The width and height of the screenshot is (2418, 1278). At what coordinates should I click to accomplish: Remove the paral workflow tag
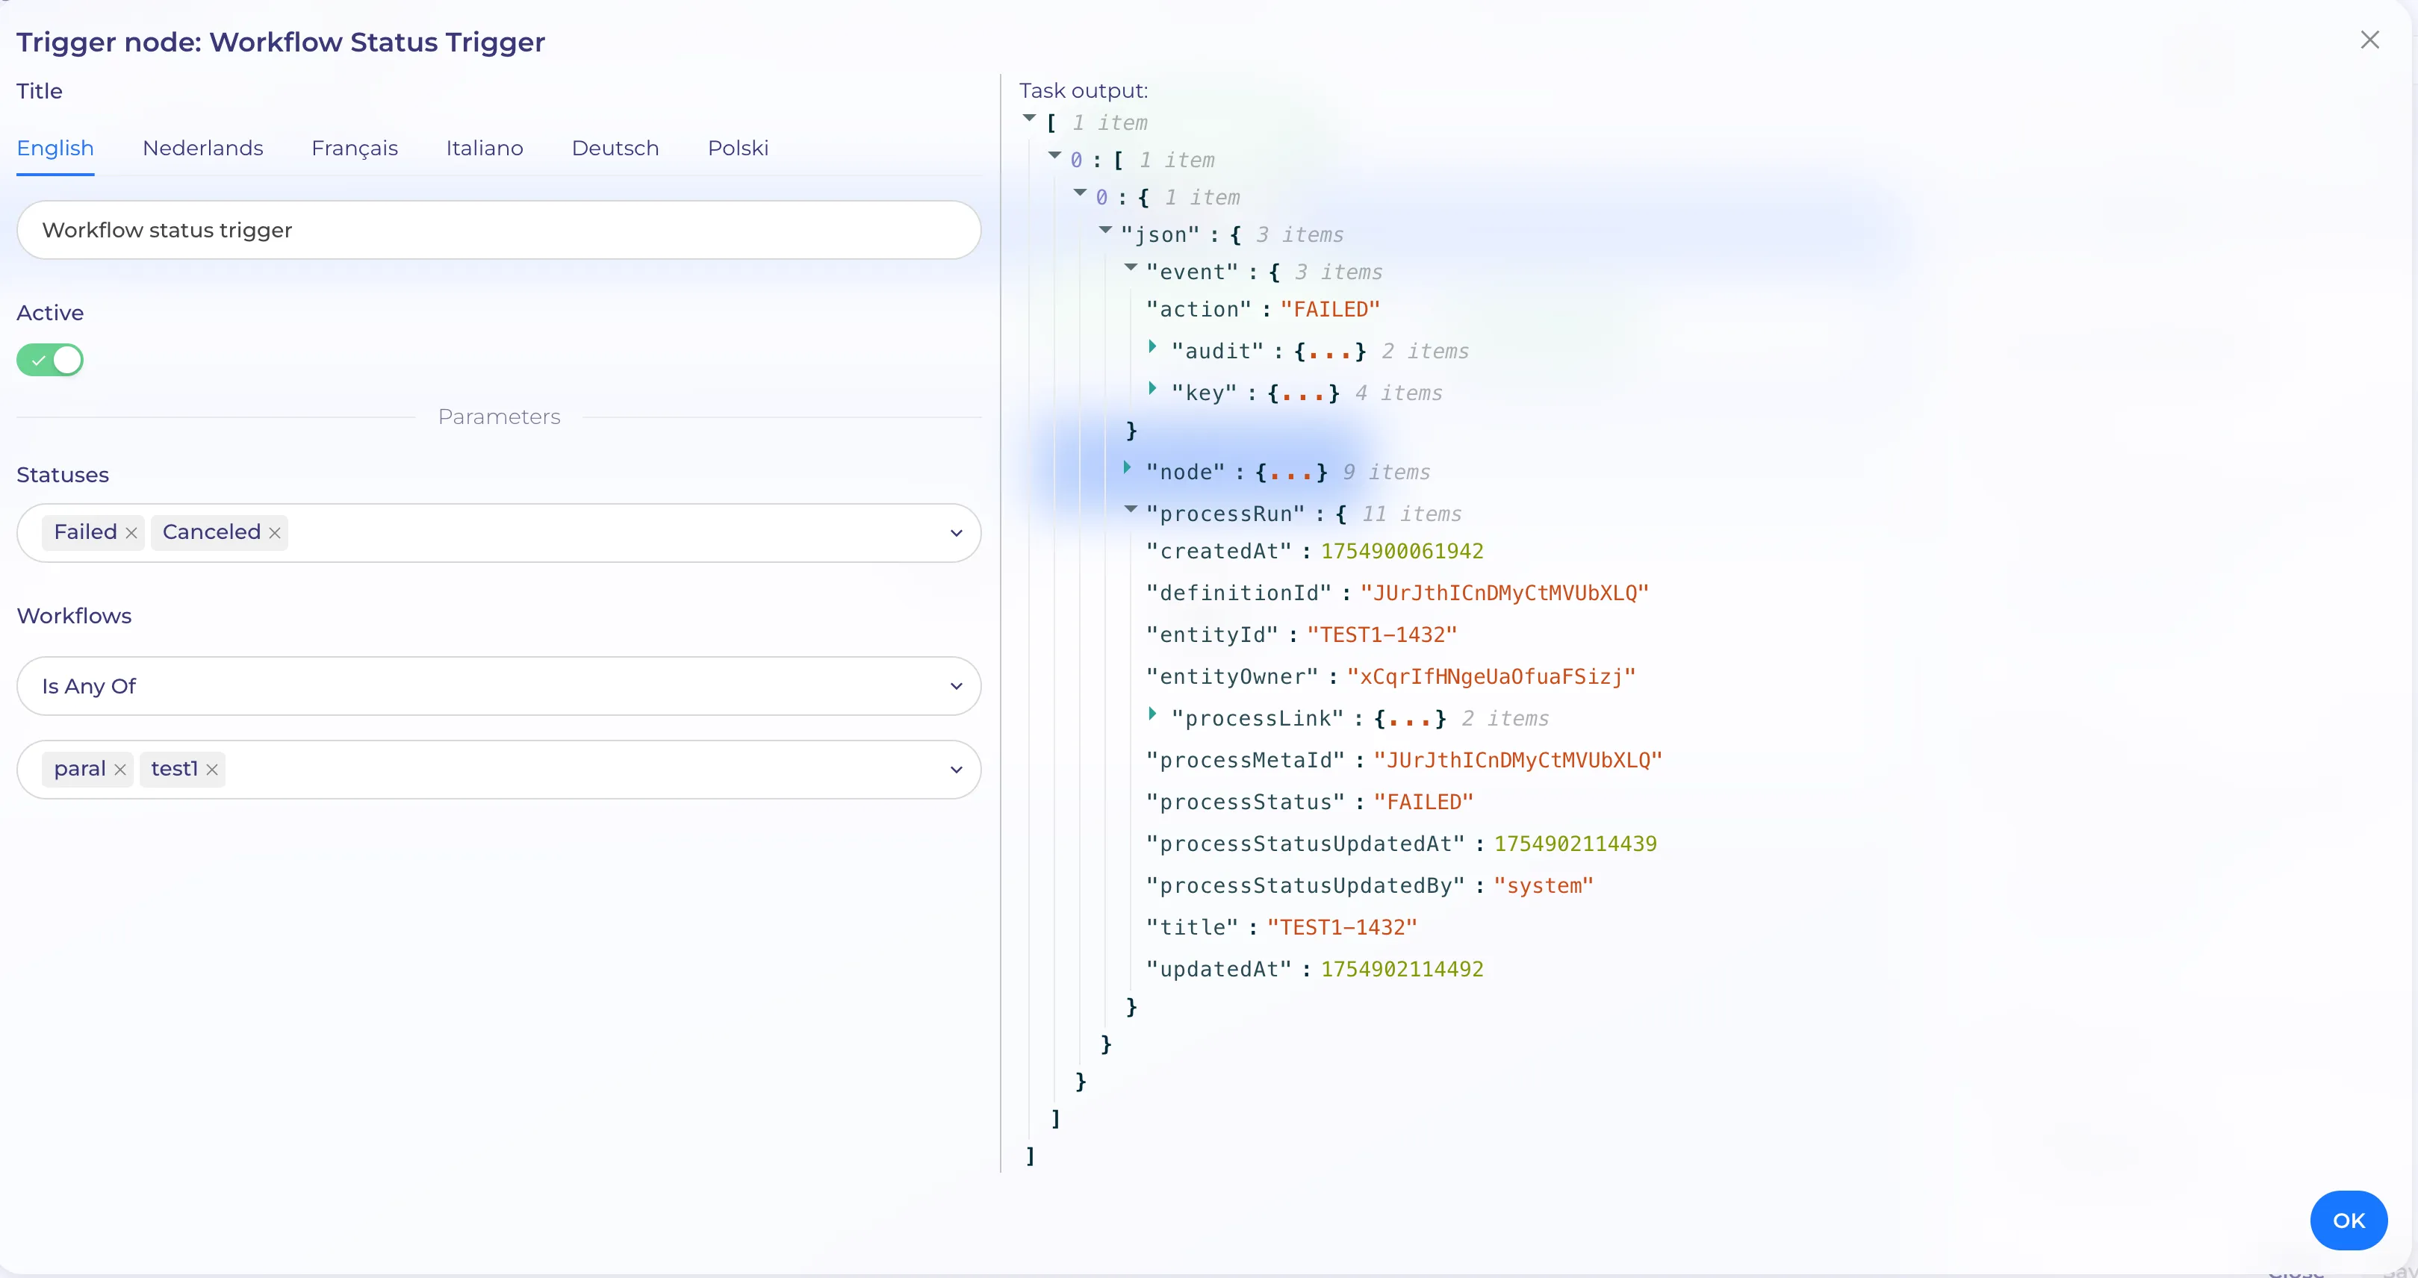coord(120,770)
